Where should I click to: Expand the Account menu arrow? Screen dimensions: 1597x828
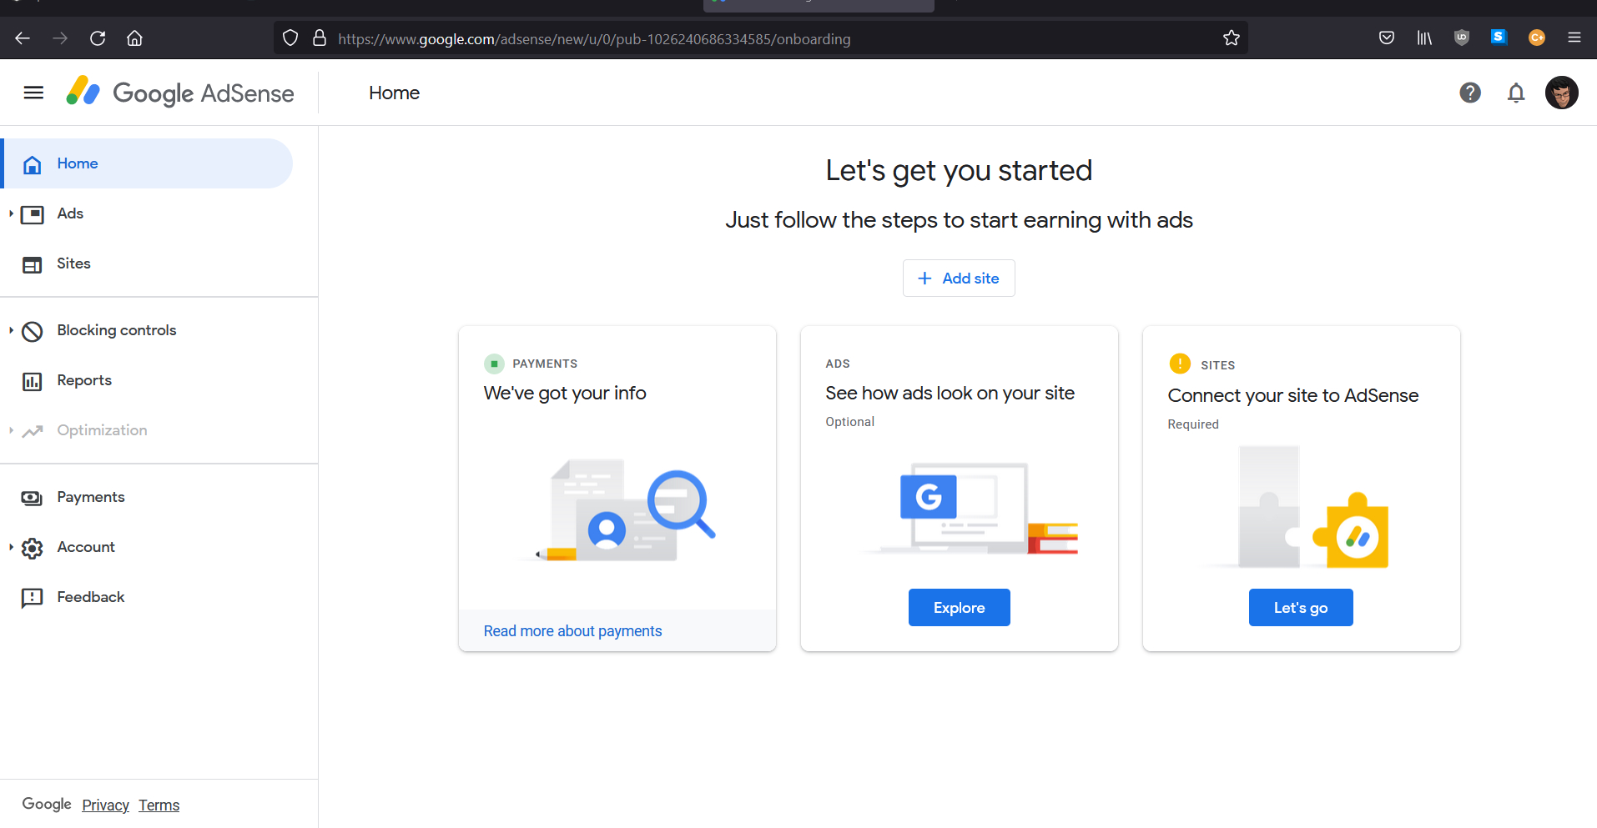pos(11,547)
